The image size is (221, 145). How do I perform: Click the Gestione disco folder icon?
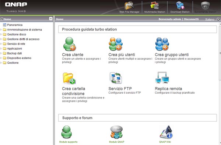click(x=4, y=34)
